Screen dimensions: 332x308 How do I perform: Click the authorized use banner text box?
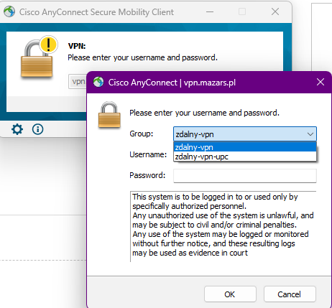223,226
